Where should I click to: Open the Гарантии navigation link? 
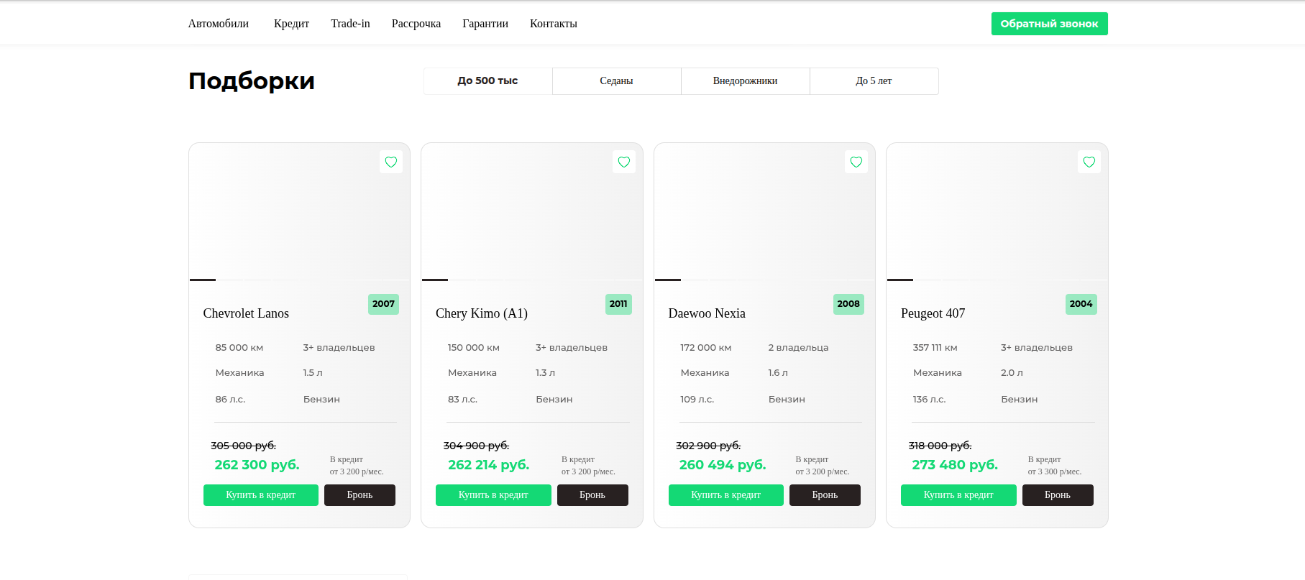point(485,24)
